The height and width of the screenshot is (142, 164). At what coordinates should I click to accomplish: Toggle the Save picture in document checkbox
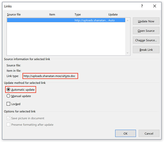9,118
